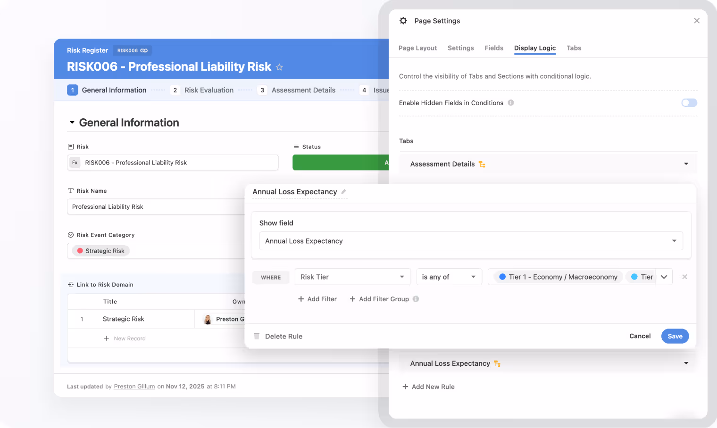
Task: Click the trash icon for Delete Rule
Action: 257,336
